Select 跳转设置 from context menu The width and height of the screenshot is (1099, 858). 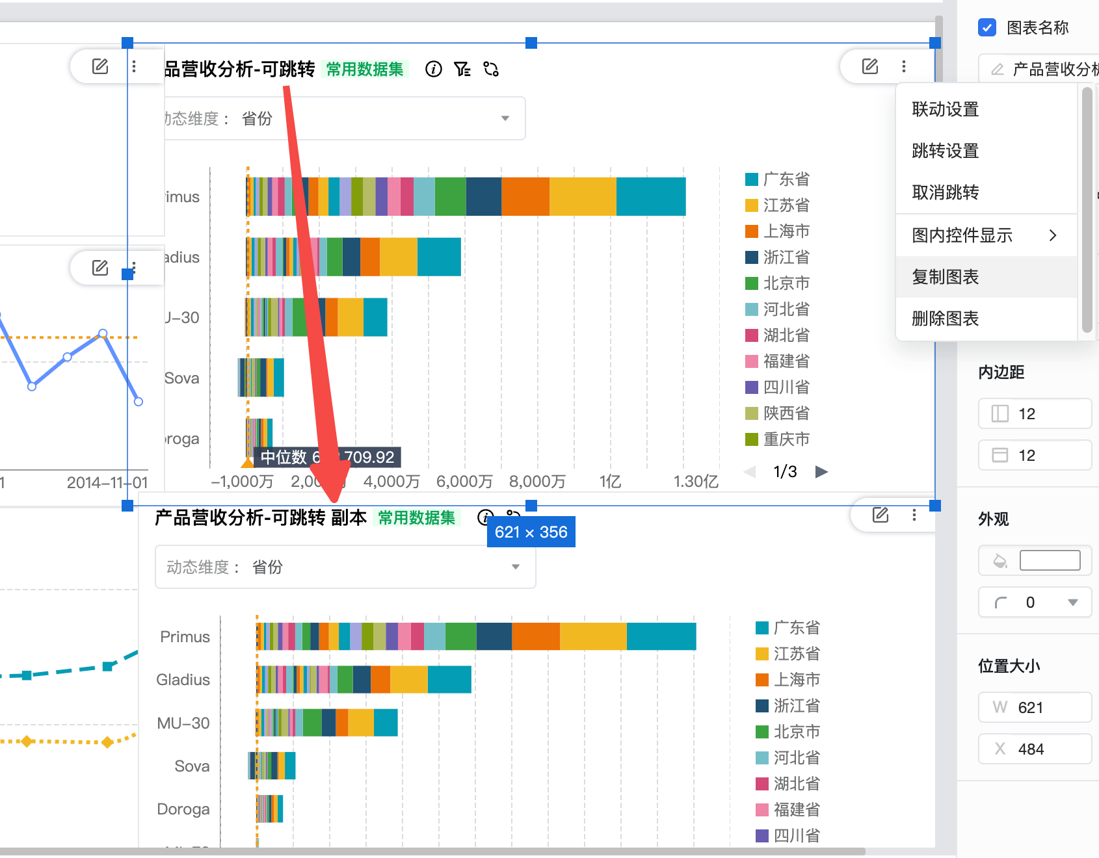point(986,151)
